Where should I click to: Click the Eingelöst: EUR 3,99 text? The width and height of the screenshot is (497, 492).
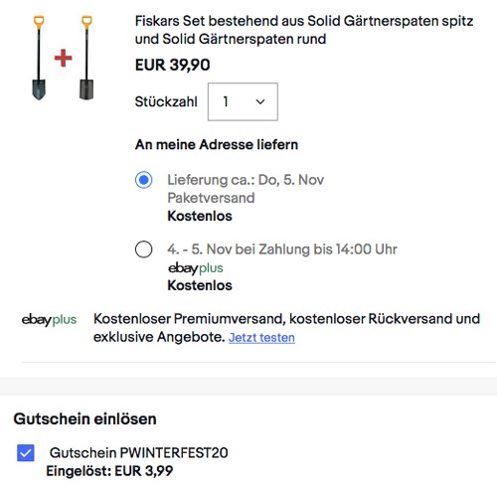point(109,471)
